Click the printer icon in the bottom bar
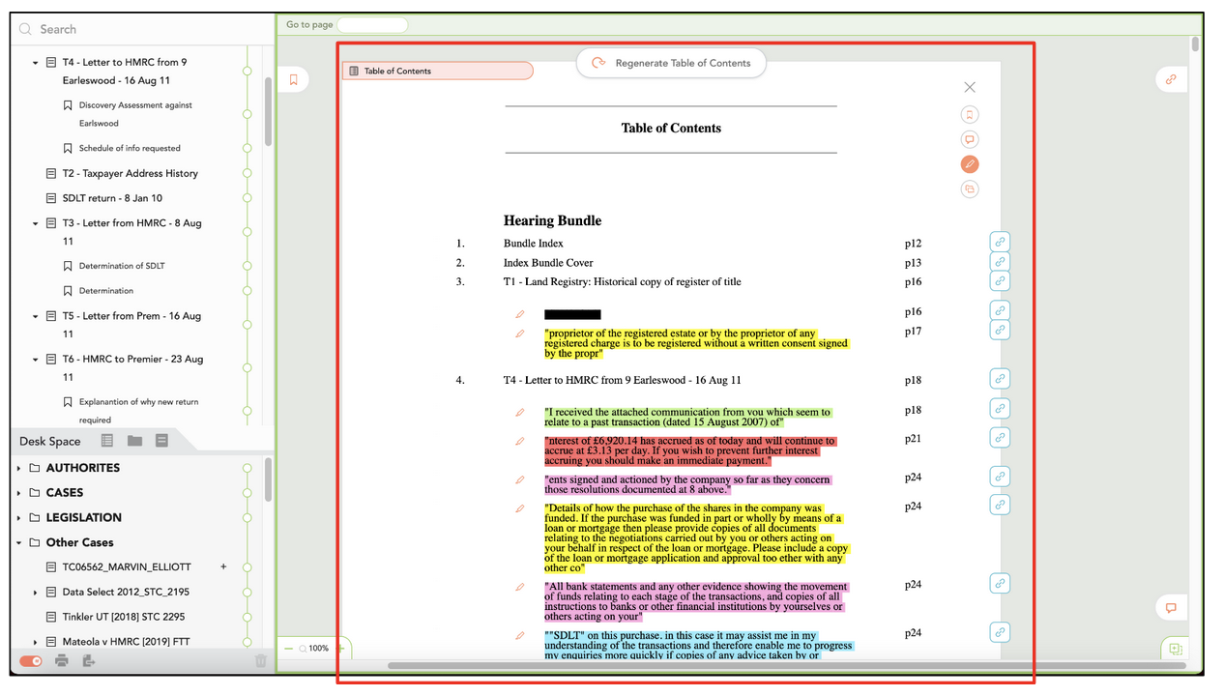Viewport: 1224px width, 696px height. (x=62, y=661)
